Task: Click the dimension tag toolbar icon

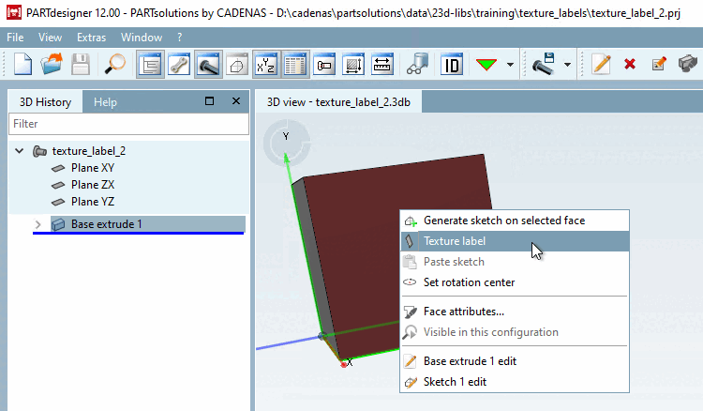Action: click(324, 65)
